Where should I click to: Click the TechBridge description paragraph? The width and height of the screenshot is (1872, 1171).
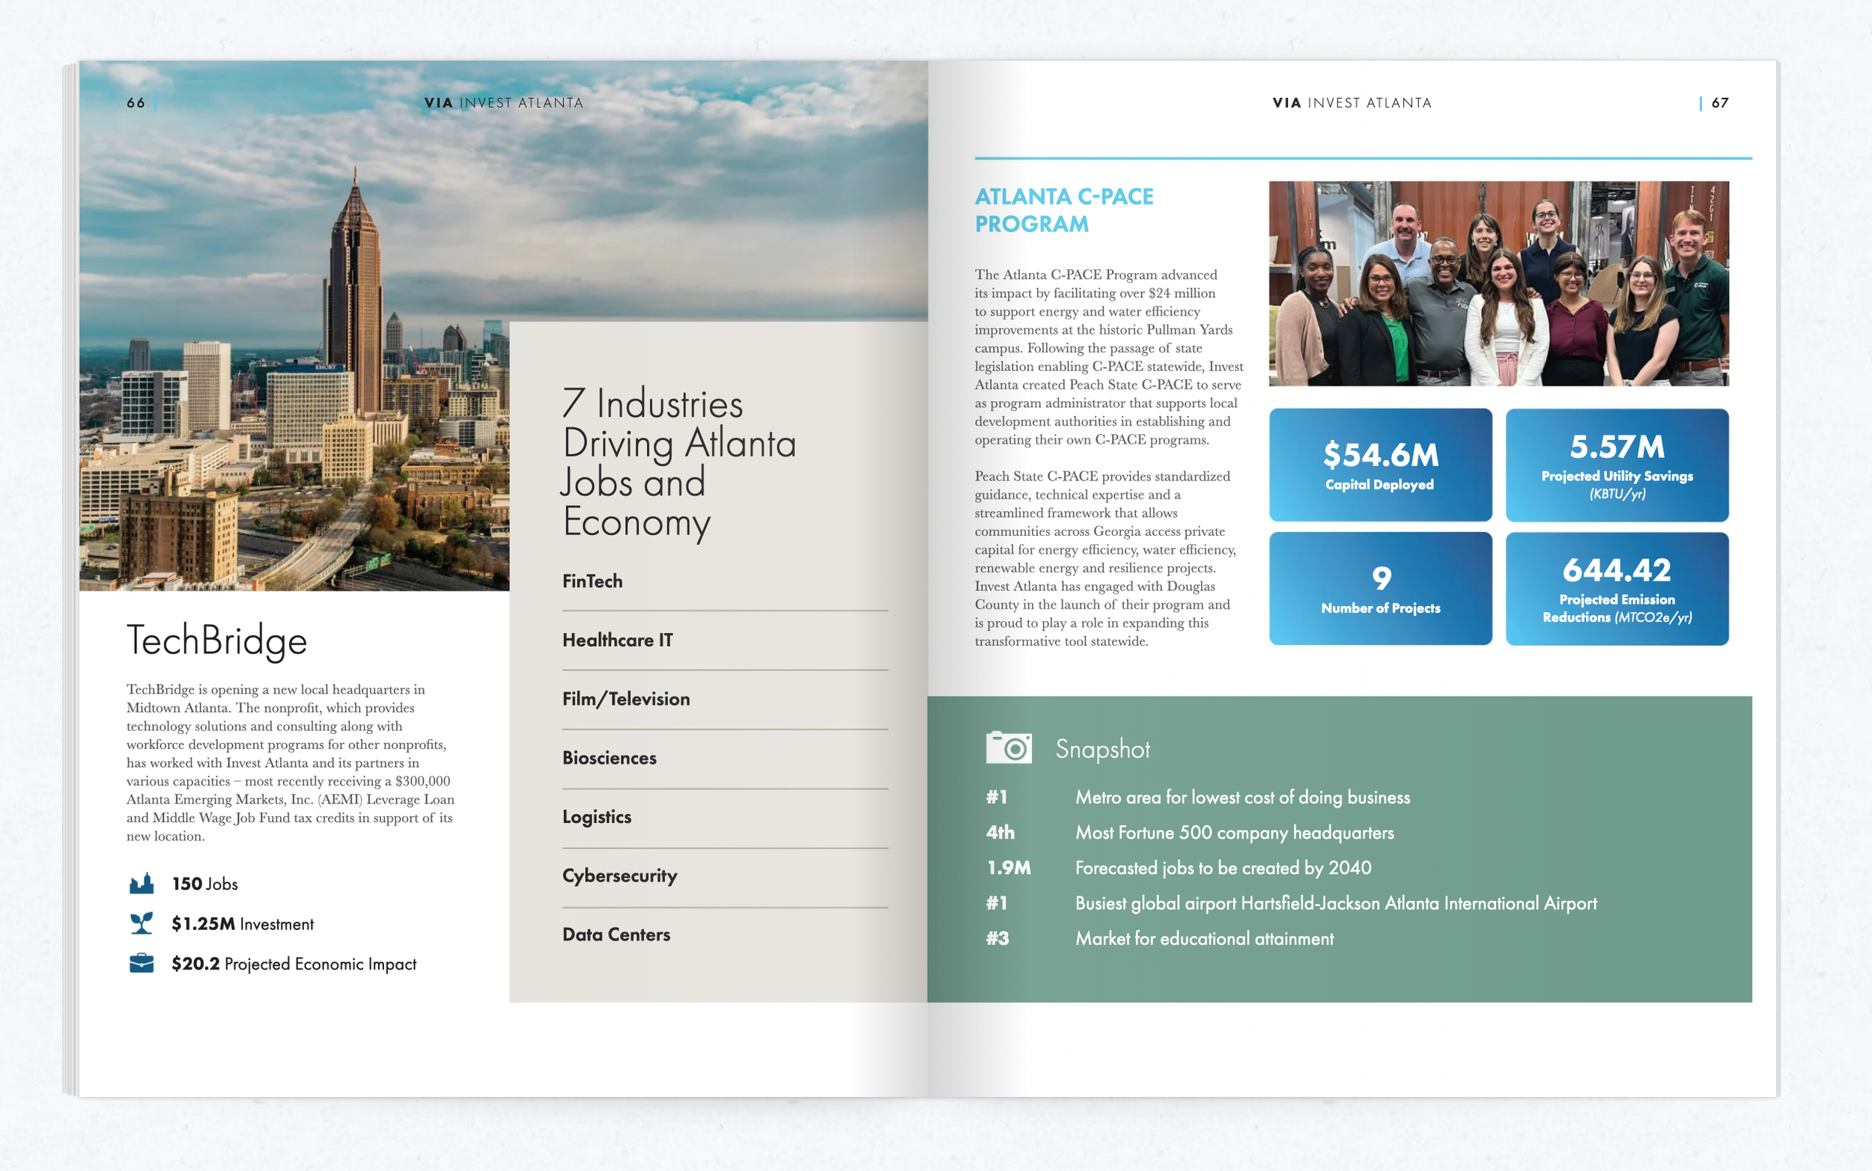click(x=291, y=763)
